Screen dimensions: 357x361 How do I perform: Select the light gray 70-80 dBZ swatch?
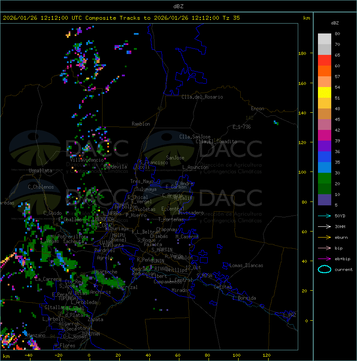click(x=324, y=39)
